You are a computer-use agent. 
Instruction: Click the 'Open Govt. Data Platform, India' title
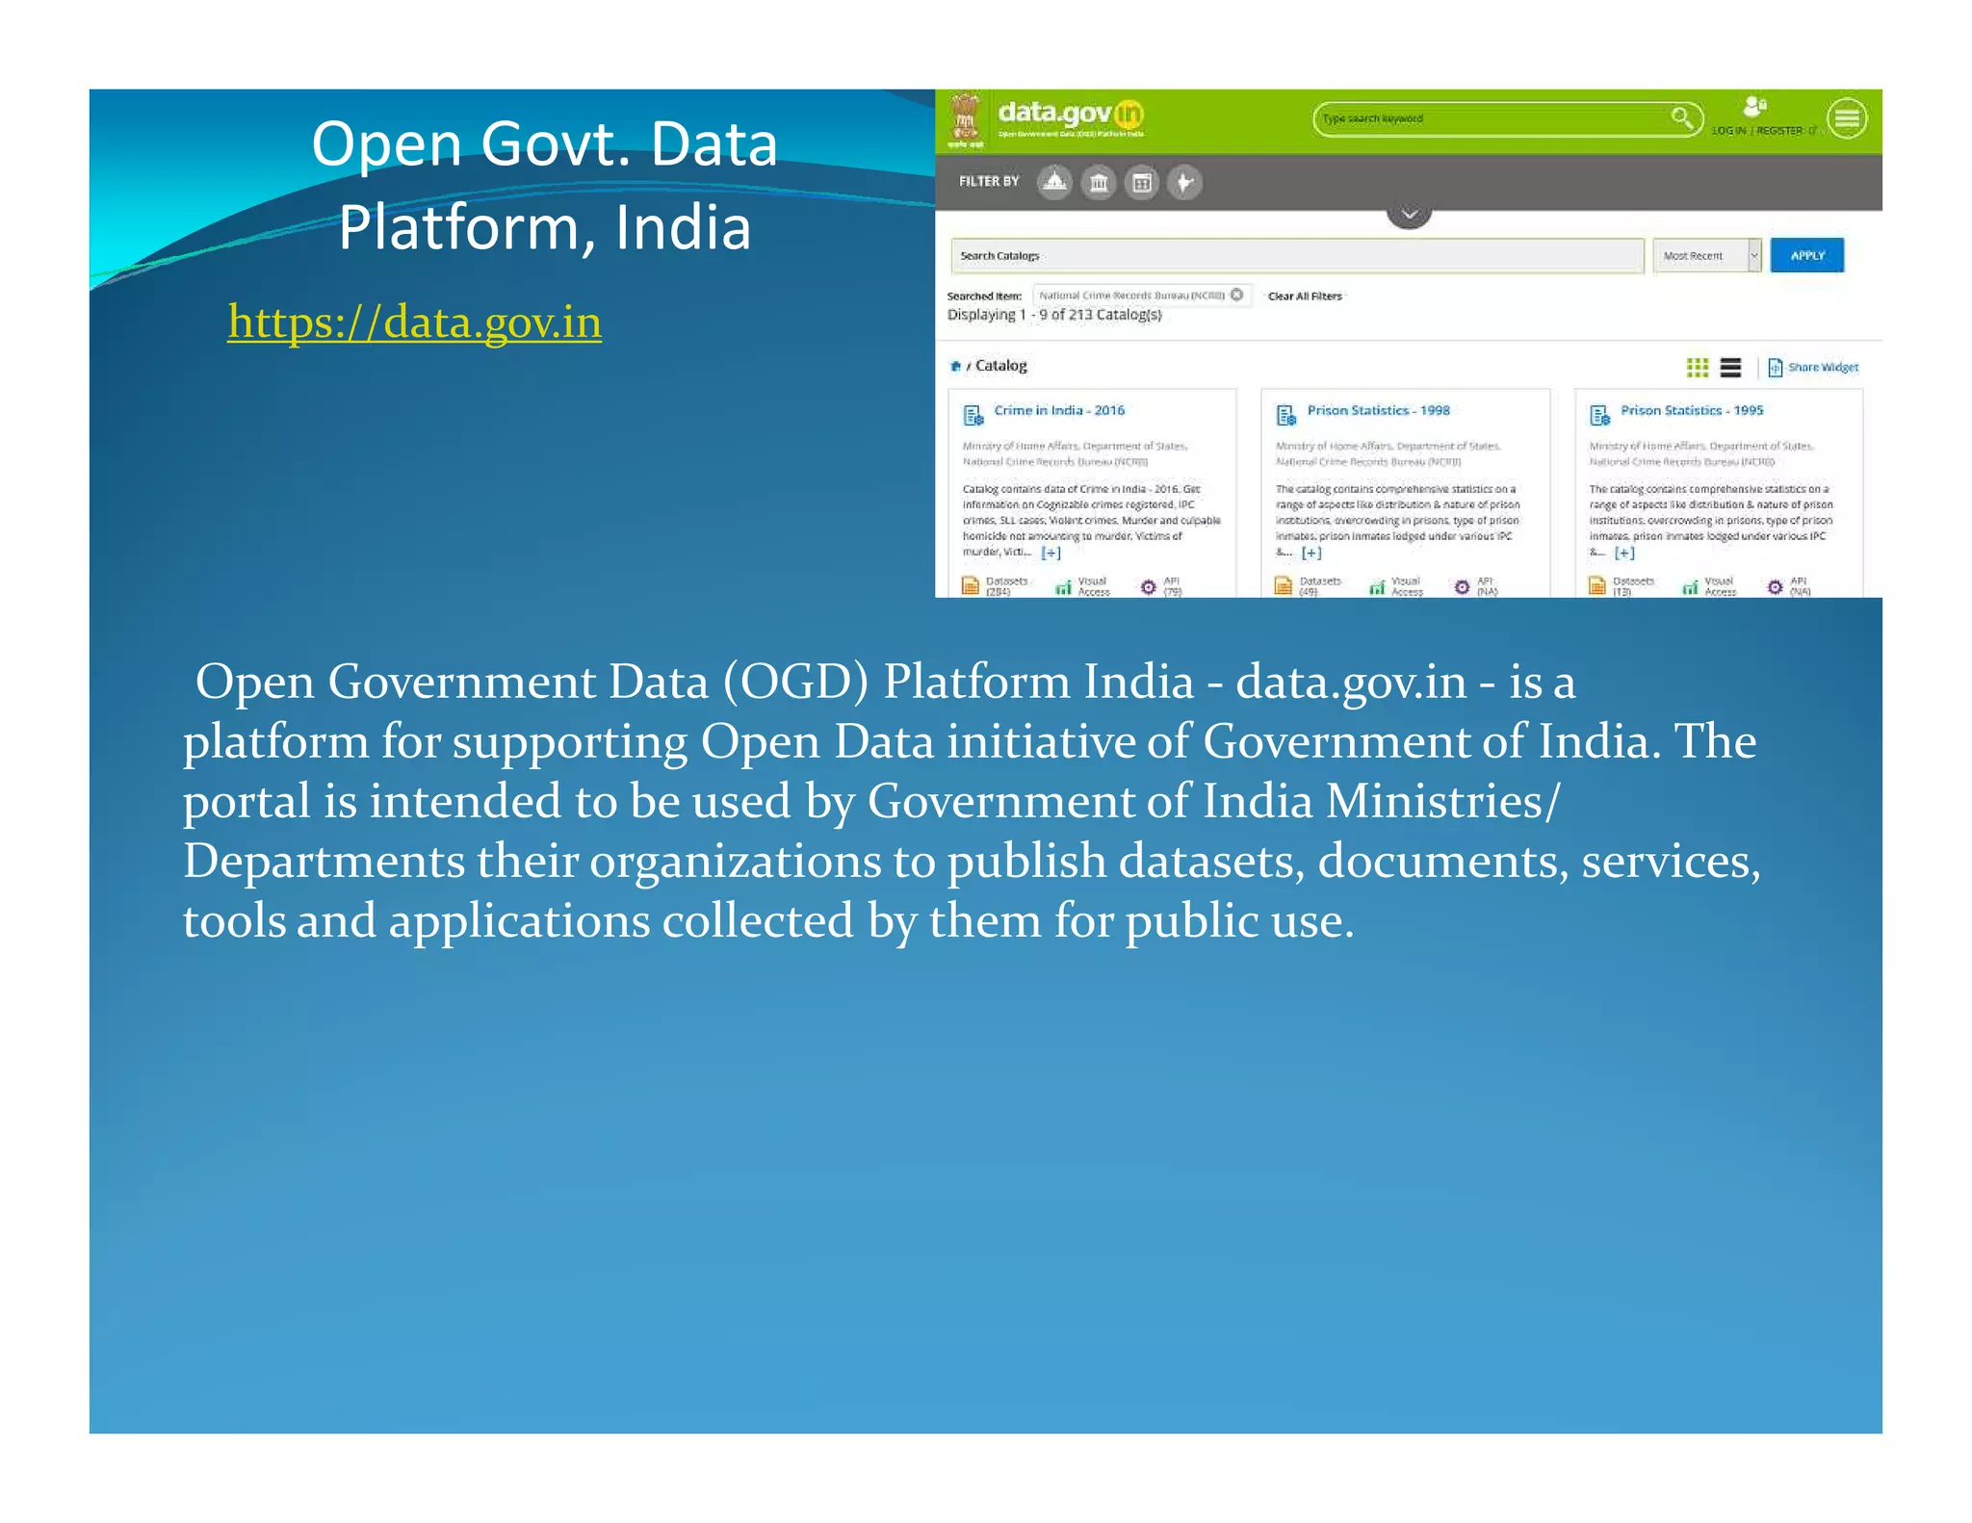[x=544, y=186]
